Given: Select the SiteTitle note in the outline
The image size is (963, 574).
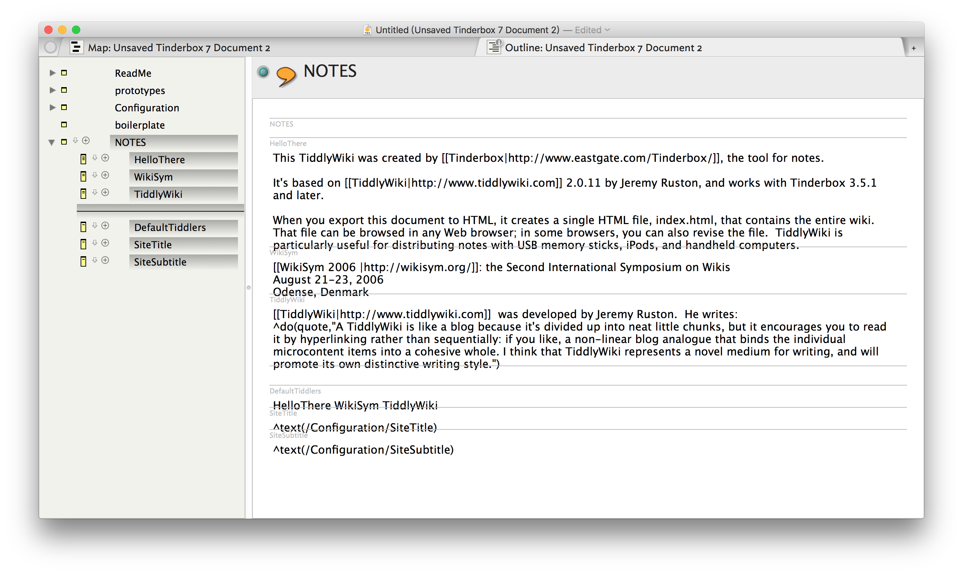Looking at the screenshot, I should 184,244.
